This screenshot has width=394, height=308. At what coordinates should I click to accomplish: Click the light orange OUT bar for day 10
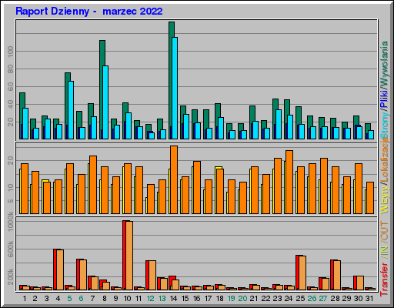(129, 256)
